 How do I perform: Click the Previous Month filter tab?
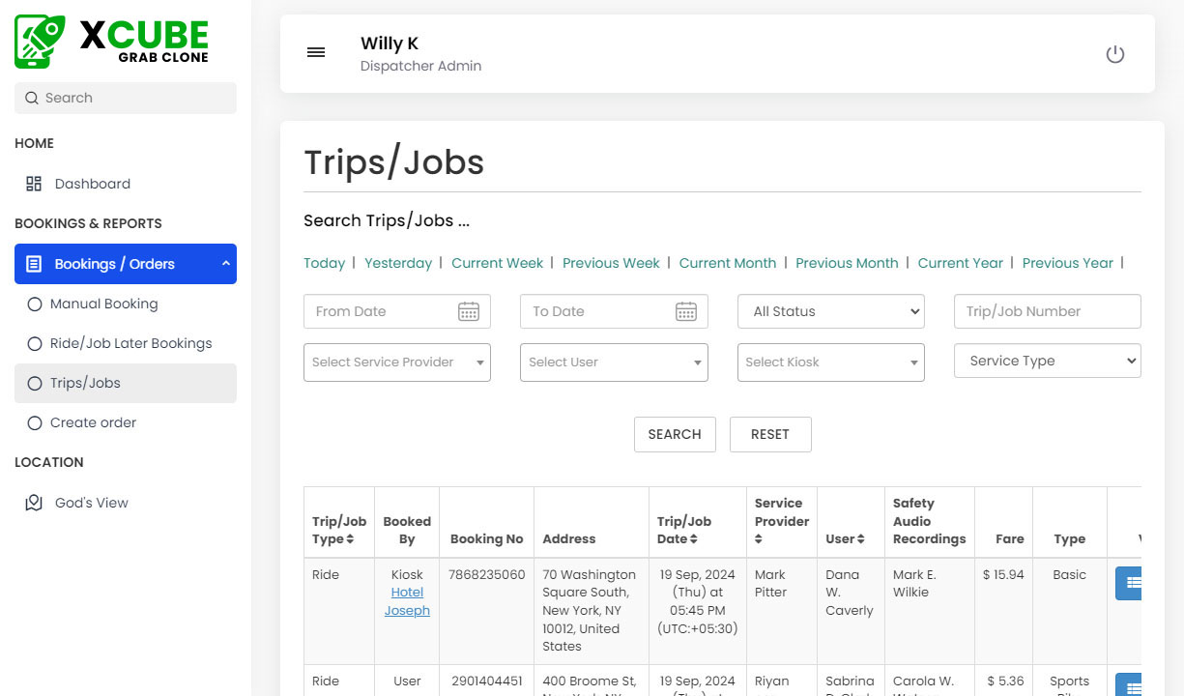click(x=848, y=262)
